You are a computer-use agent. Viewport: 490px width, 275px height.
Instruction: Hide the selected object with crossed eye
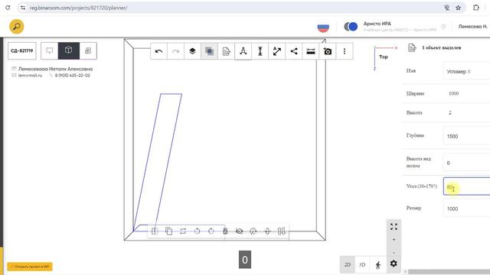[x=239, y=231]
